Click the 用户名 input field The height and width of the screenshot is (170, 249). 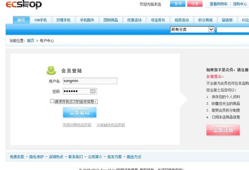click(90, 81)
